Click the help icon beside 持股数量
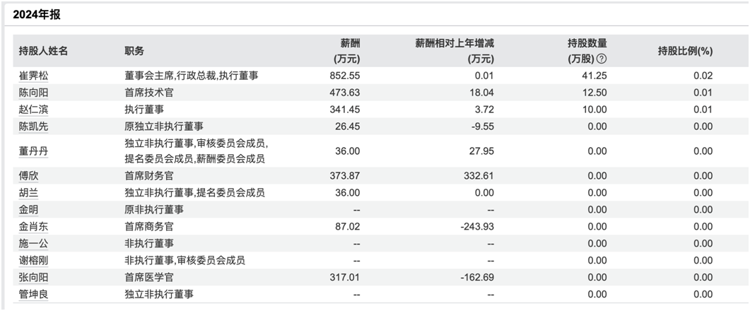 (602, 59)
